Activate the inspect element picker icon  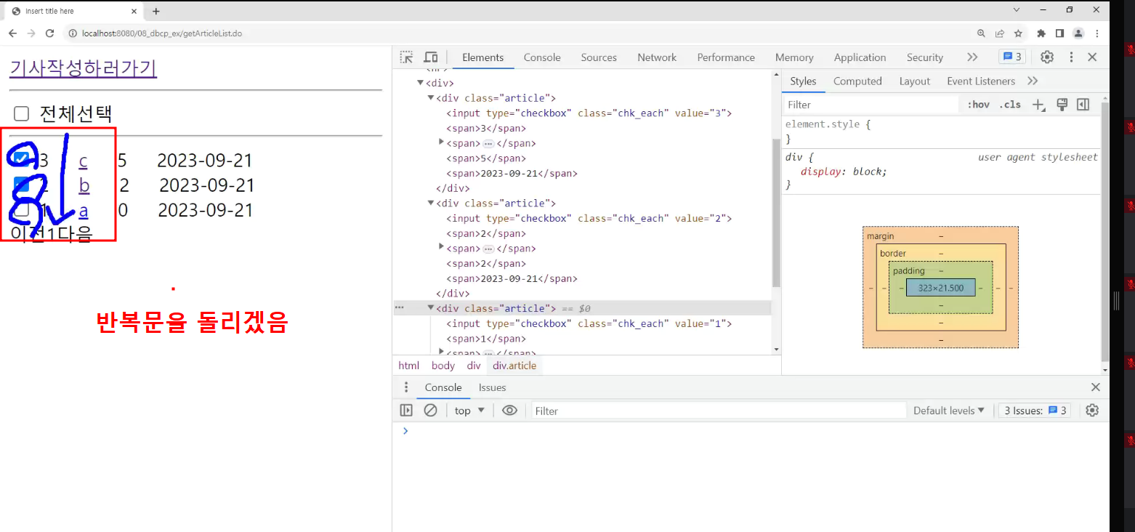coord(407,57)
